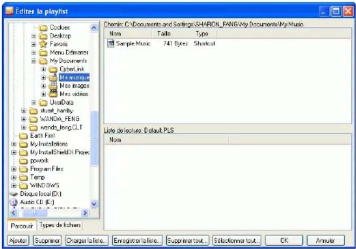Viewport: 356px width, 249px height.
Task: Click the Audio CD (E:) disc icon
Action: pos(14,202)
